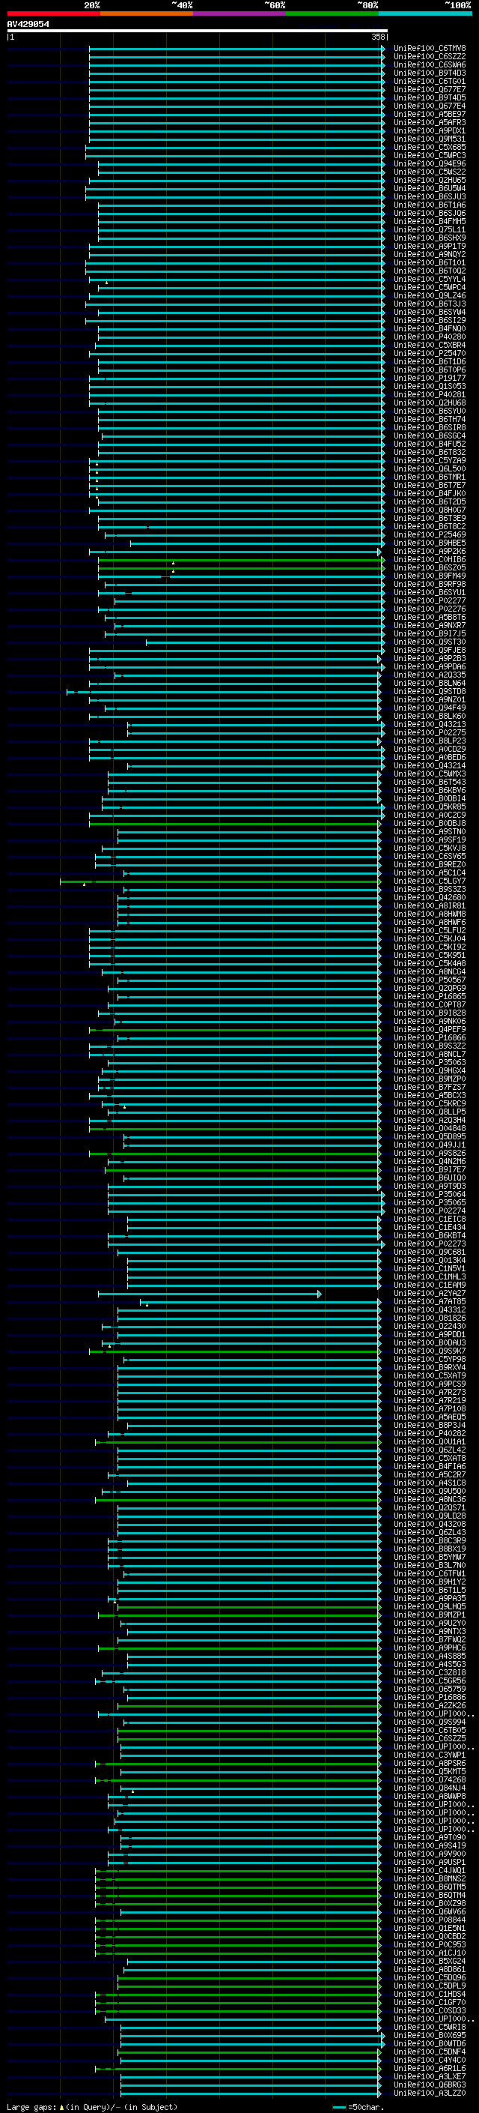Select hit label UniRef100_Q6BRG3
This screenshot has width=479, height=2113.
430,2085
